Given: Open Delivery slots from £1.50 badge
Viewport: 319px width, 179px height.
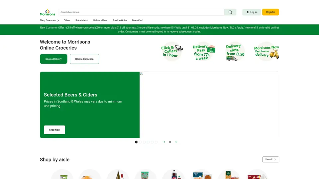Looking at the screenshot, I should click(x=235, y=52).
